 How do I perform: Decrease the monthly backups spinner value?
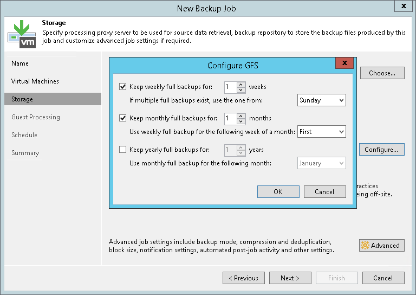[x=241, y=121]
